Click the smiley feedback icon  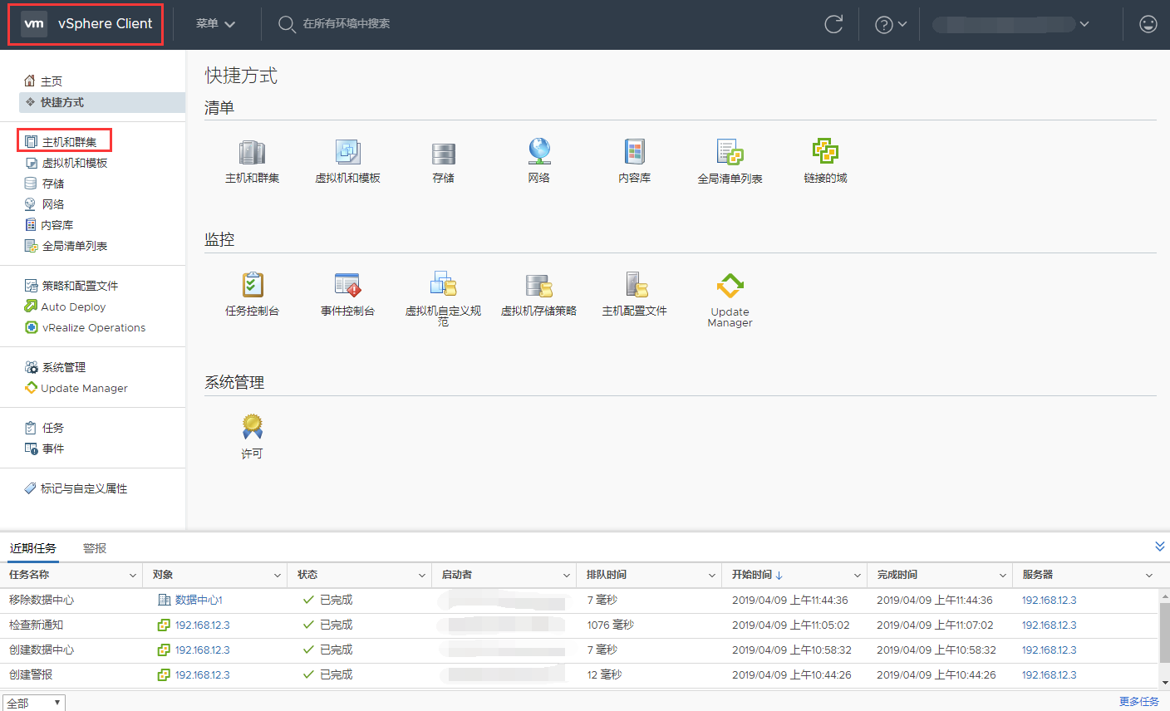coord(1148,24)
